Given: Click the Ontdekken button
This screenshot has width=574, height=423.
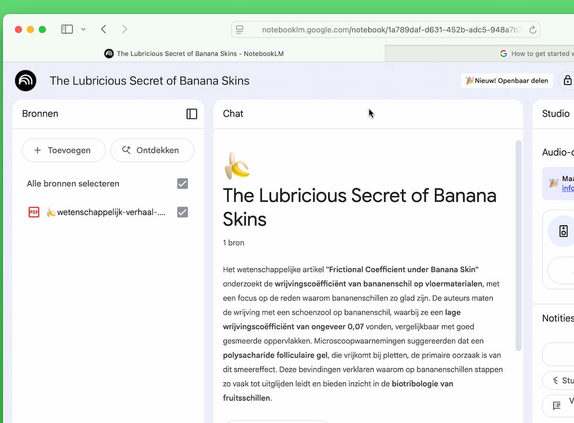Looking at the screenshot, I should pos(152,150).
